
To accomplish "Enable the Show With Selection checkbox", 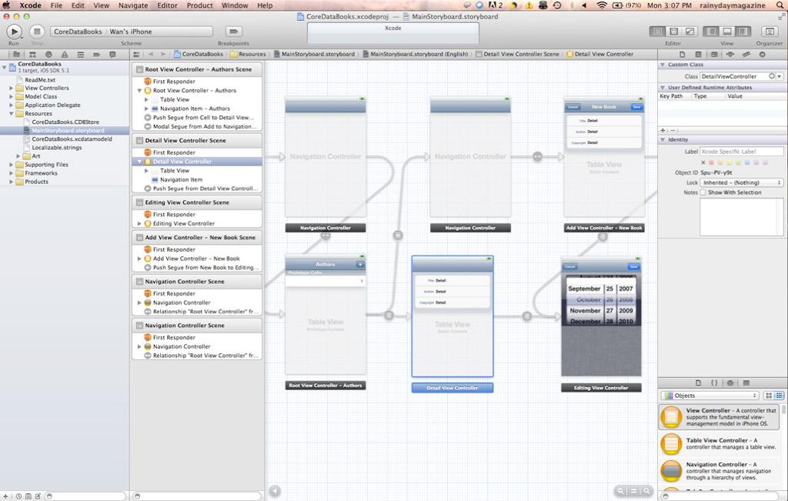I will (x=703, y=192).
